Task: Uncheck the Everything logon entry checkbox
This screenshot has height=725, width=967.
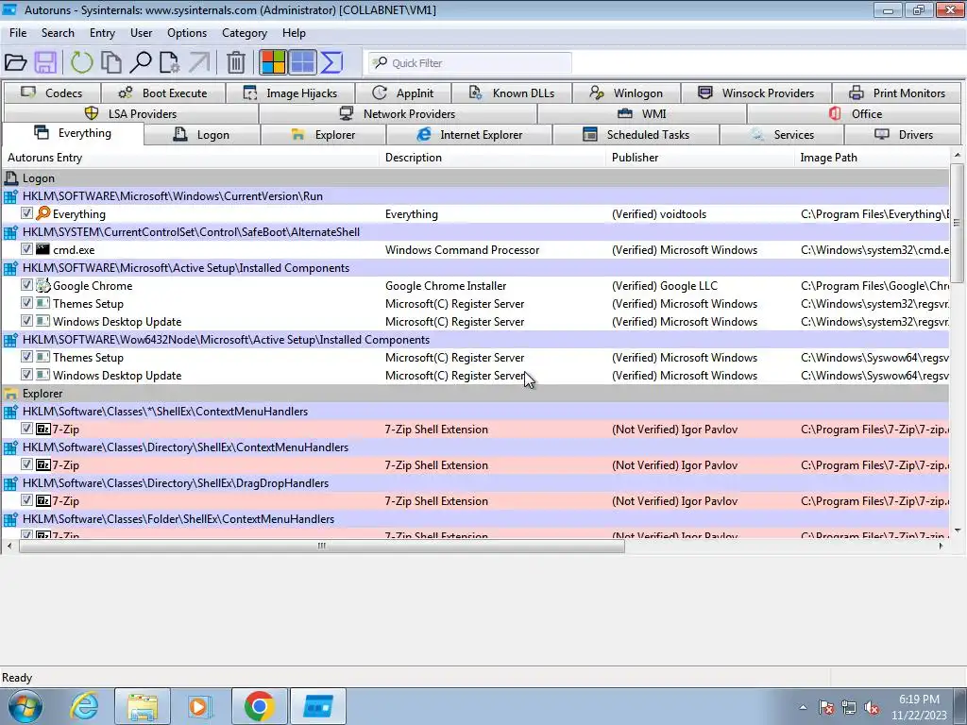Action: pos(26,213)
